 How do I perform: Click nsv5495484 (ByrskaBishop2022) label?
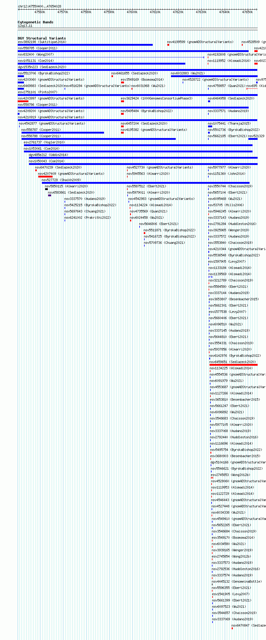point(147,111)
